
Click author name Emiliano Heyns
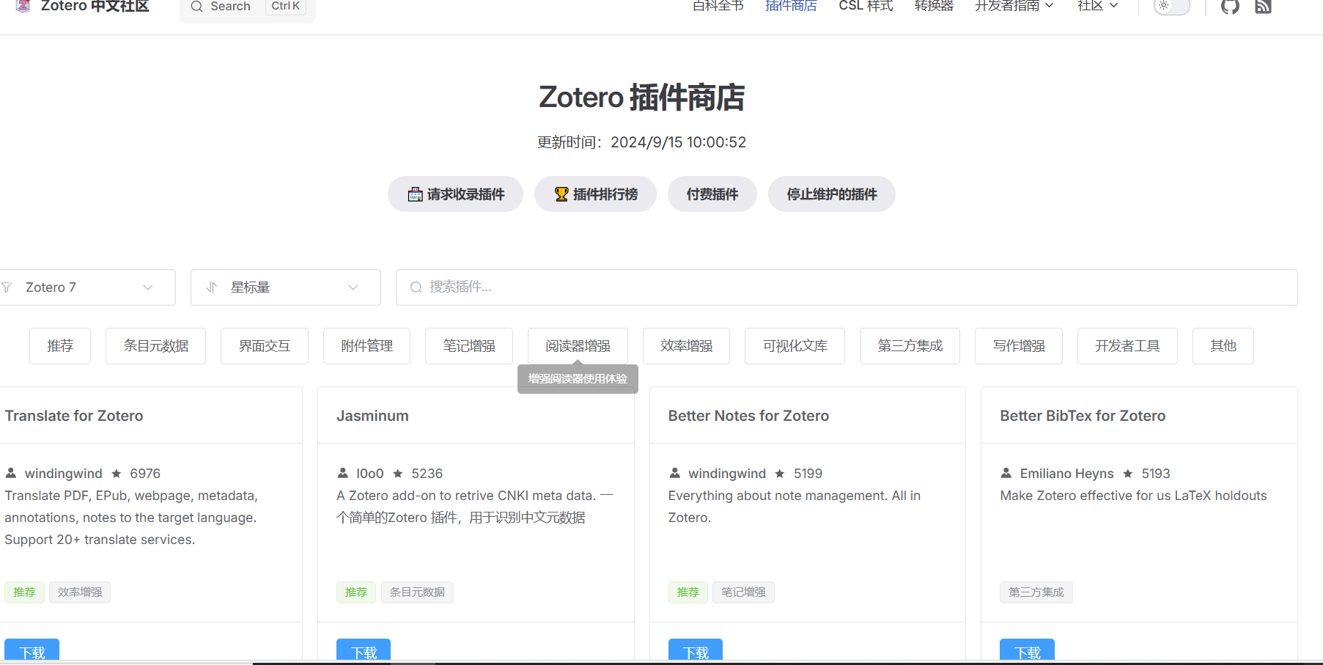1066,474
